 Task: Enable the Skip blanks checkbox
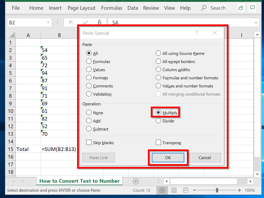[x=89, y=143]
